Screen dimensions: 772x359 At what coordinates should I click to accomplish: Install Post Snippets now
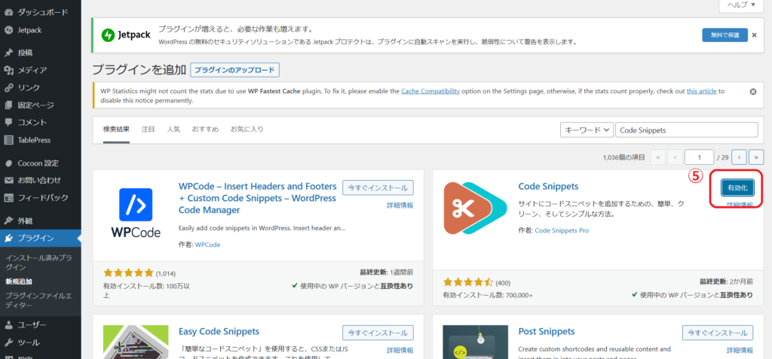(x=718, y=333)
